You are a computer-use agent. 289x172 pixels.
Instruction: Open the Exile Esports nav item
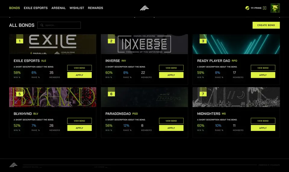(36, 8)
